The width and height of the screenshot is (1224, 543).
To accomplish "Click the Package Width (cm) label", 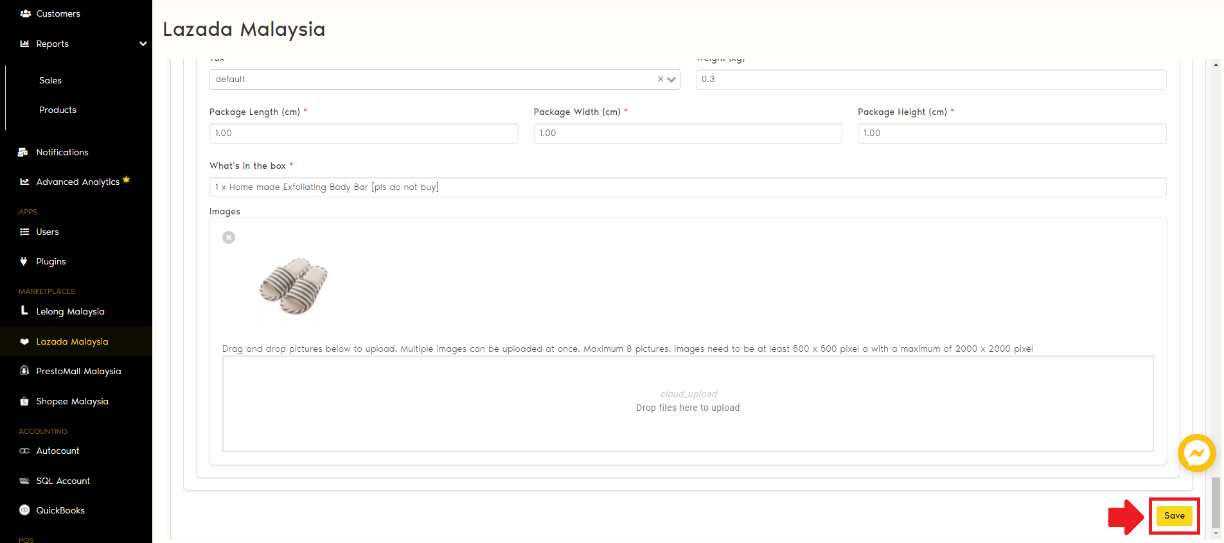I will [x=577, y=112].
